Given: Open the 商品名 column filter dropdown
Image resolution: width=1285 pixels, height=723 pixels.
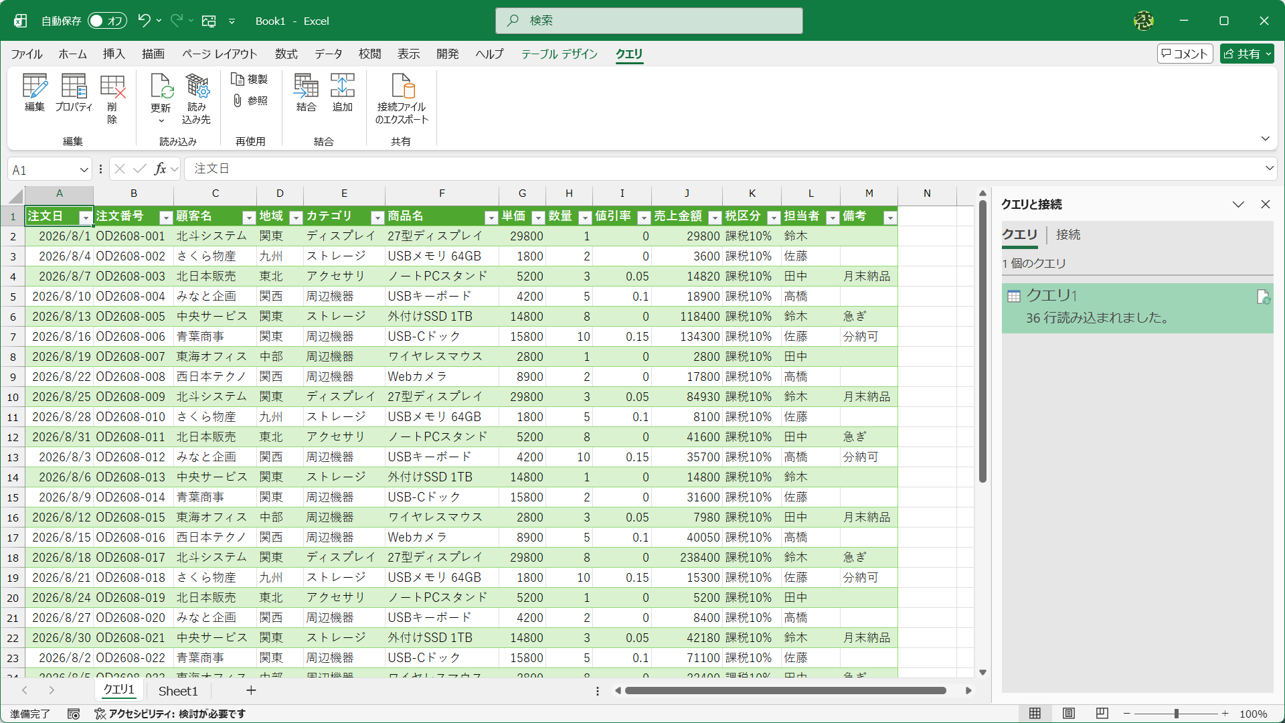Looking at the screenshot, I should (x=491, y=218).
